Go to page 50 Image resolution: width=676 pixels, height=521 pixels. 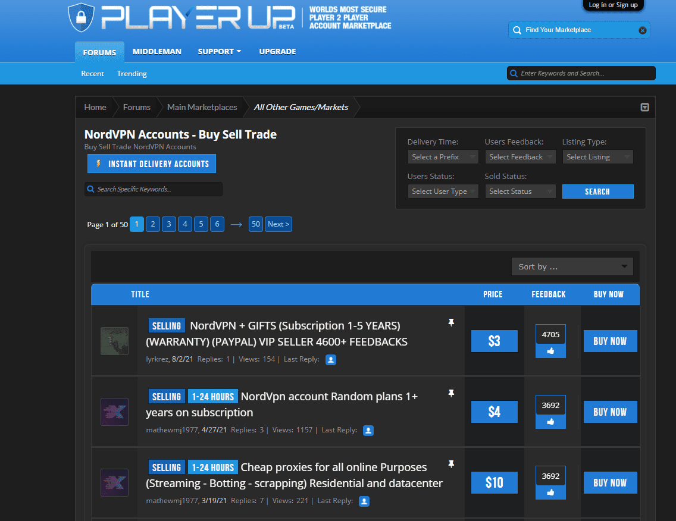[x=256, y=224]
